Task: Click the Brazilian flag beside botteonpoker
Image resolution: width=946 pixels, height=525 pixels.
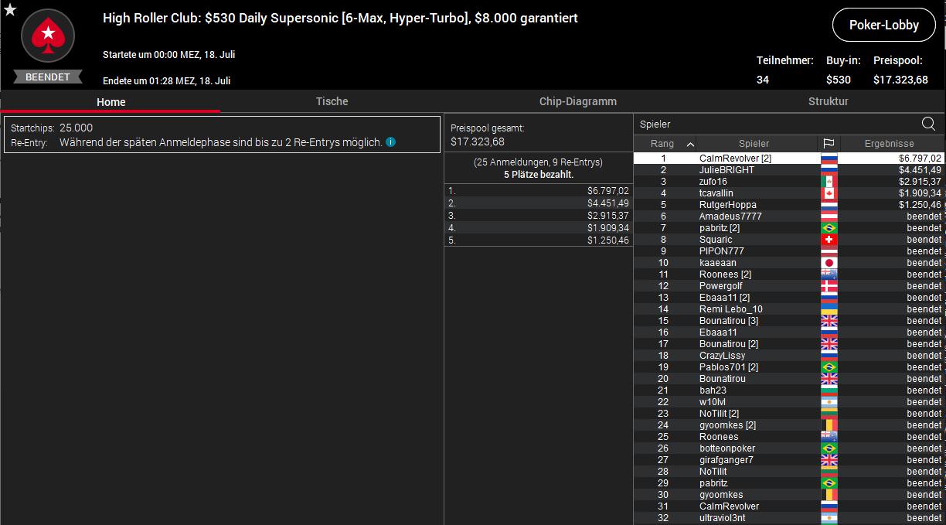Action: click(x=829, y=448)
